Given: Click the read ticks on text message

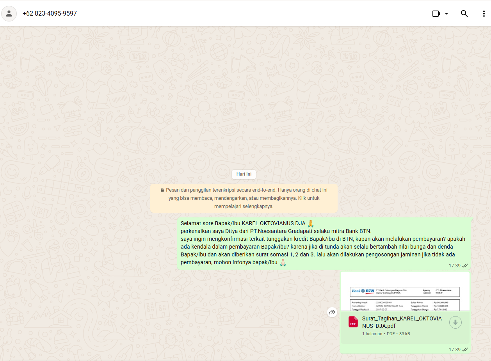Looking at the screenshot, I should (465, 266).
